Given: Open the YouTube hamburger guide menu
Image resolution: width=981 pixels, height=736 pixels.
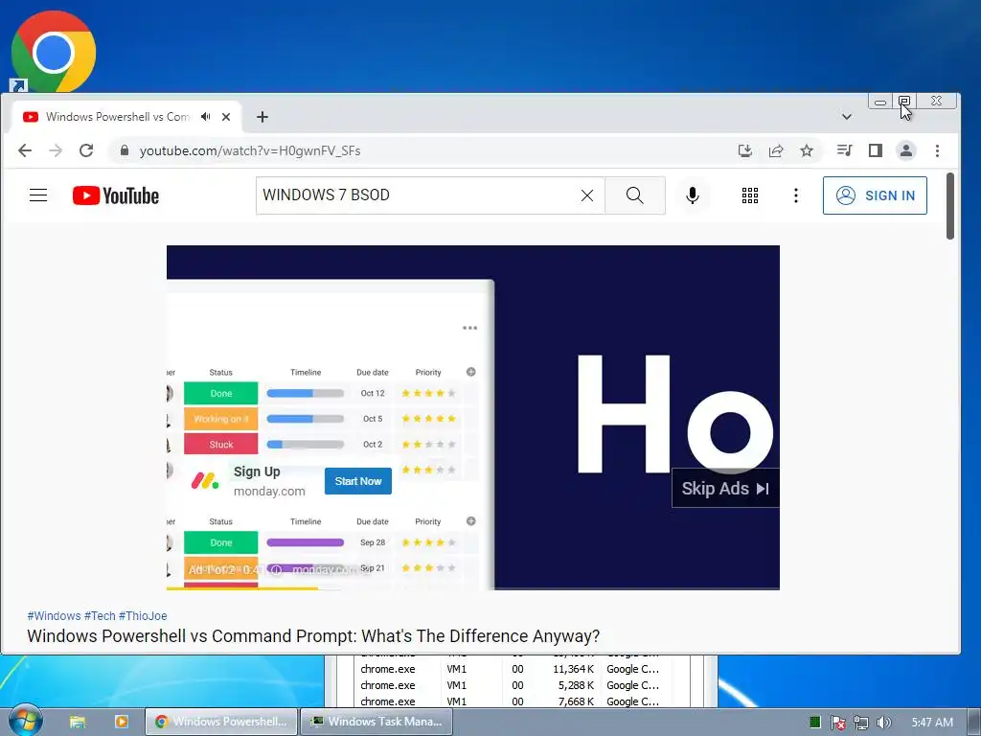Looking at the screenshot, I should pos(38,195).
